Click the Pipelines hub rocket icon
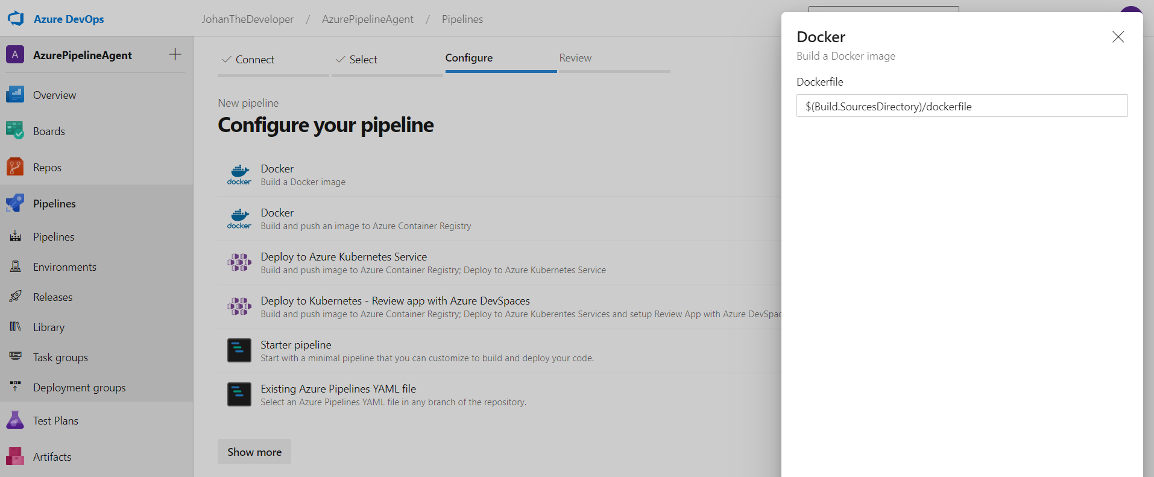1154x477 pixels. pyautogui.click(x=15, y=203)
